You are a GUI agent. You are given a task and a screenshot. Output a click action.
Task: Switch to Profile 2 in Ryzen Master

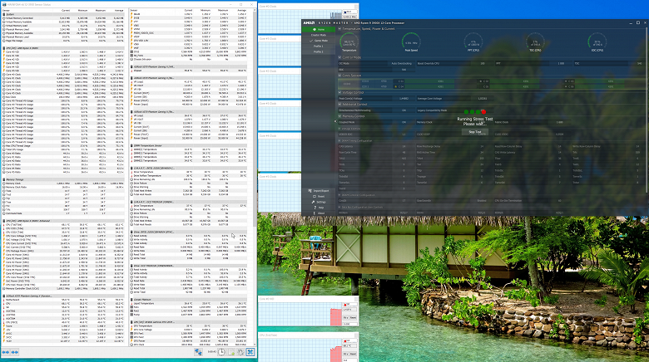(x=319, y=51)
